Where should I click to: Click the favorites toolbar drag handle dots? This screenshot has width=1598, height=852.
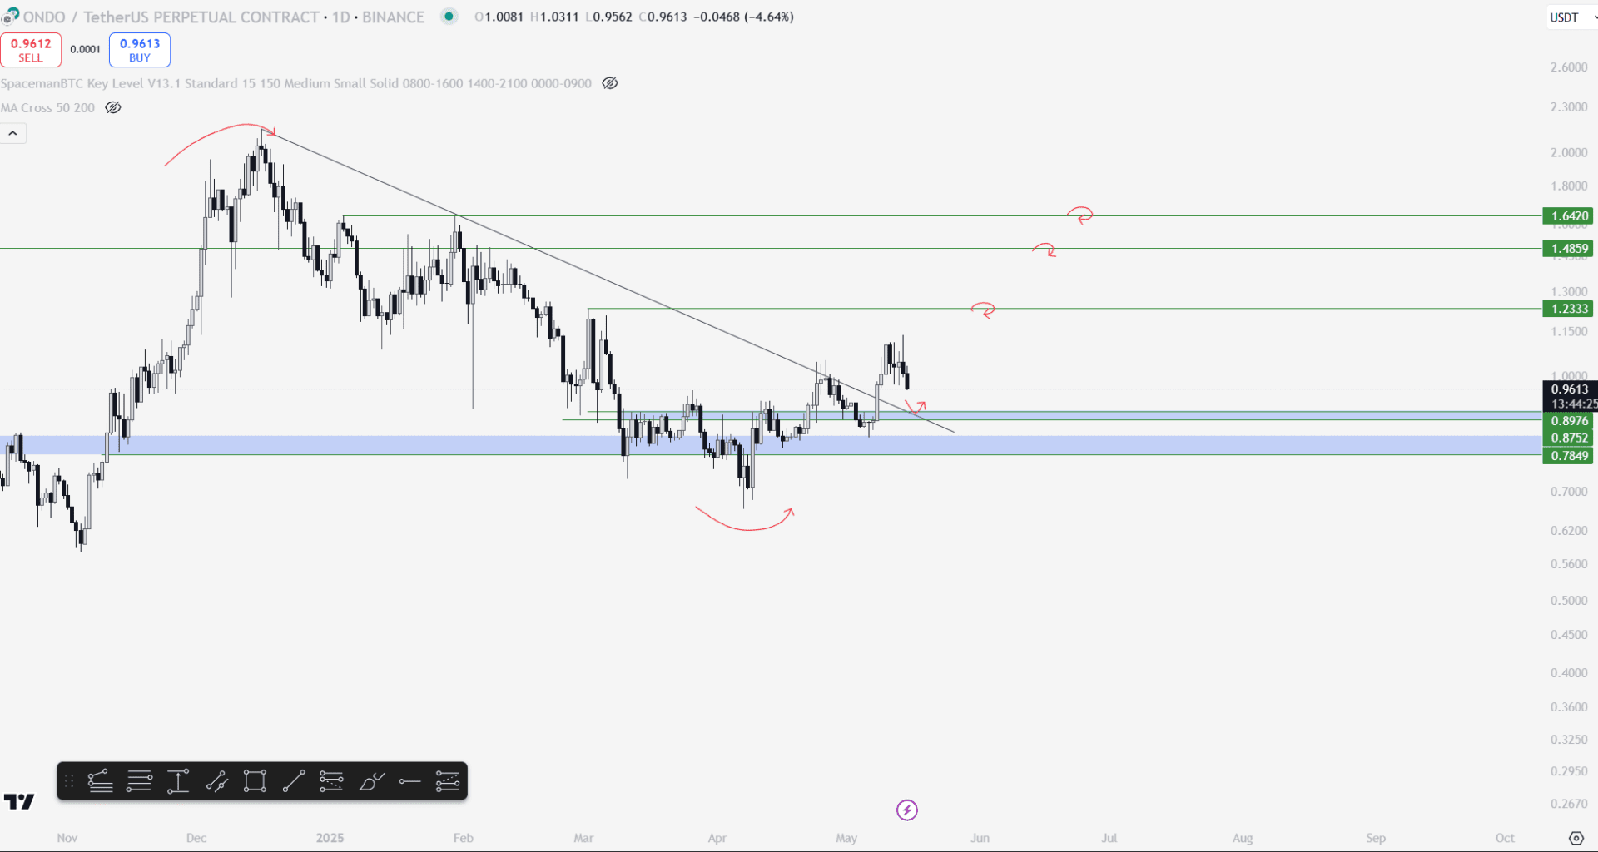(69, 781)
